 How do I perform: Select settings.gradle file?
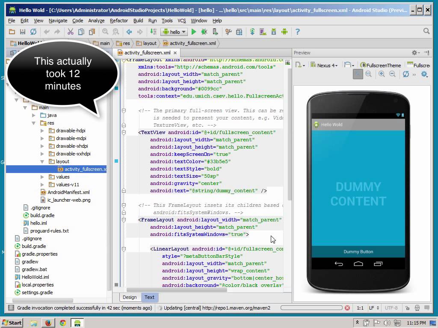click(34, 292)
